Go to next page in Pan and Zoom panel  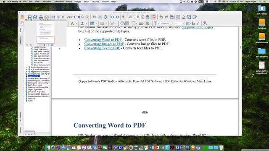point(48,45)
